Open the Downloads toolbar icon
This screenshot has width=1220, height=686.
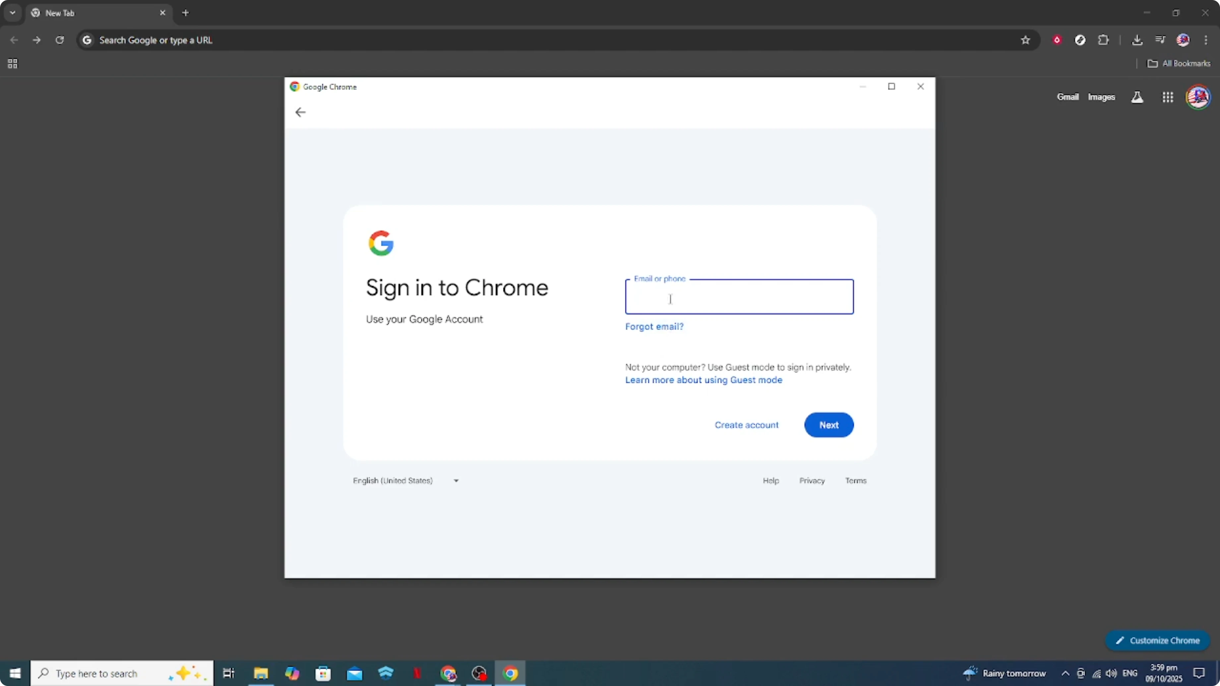coord(1137,40)
